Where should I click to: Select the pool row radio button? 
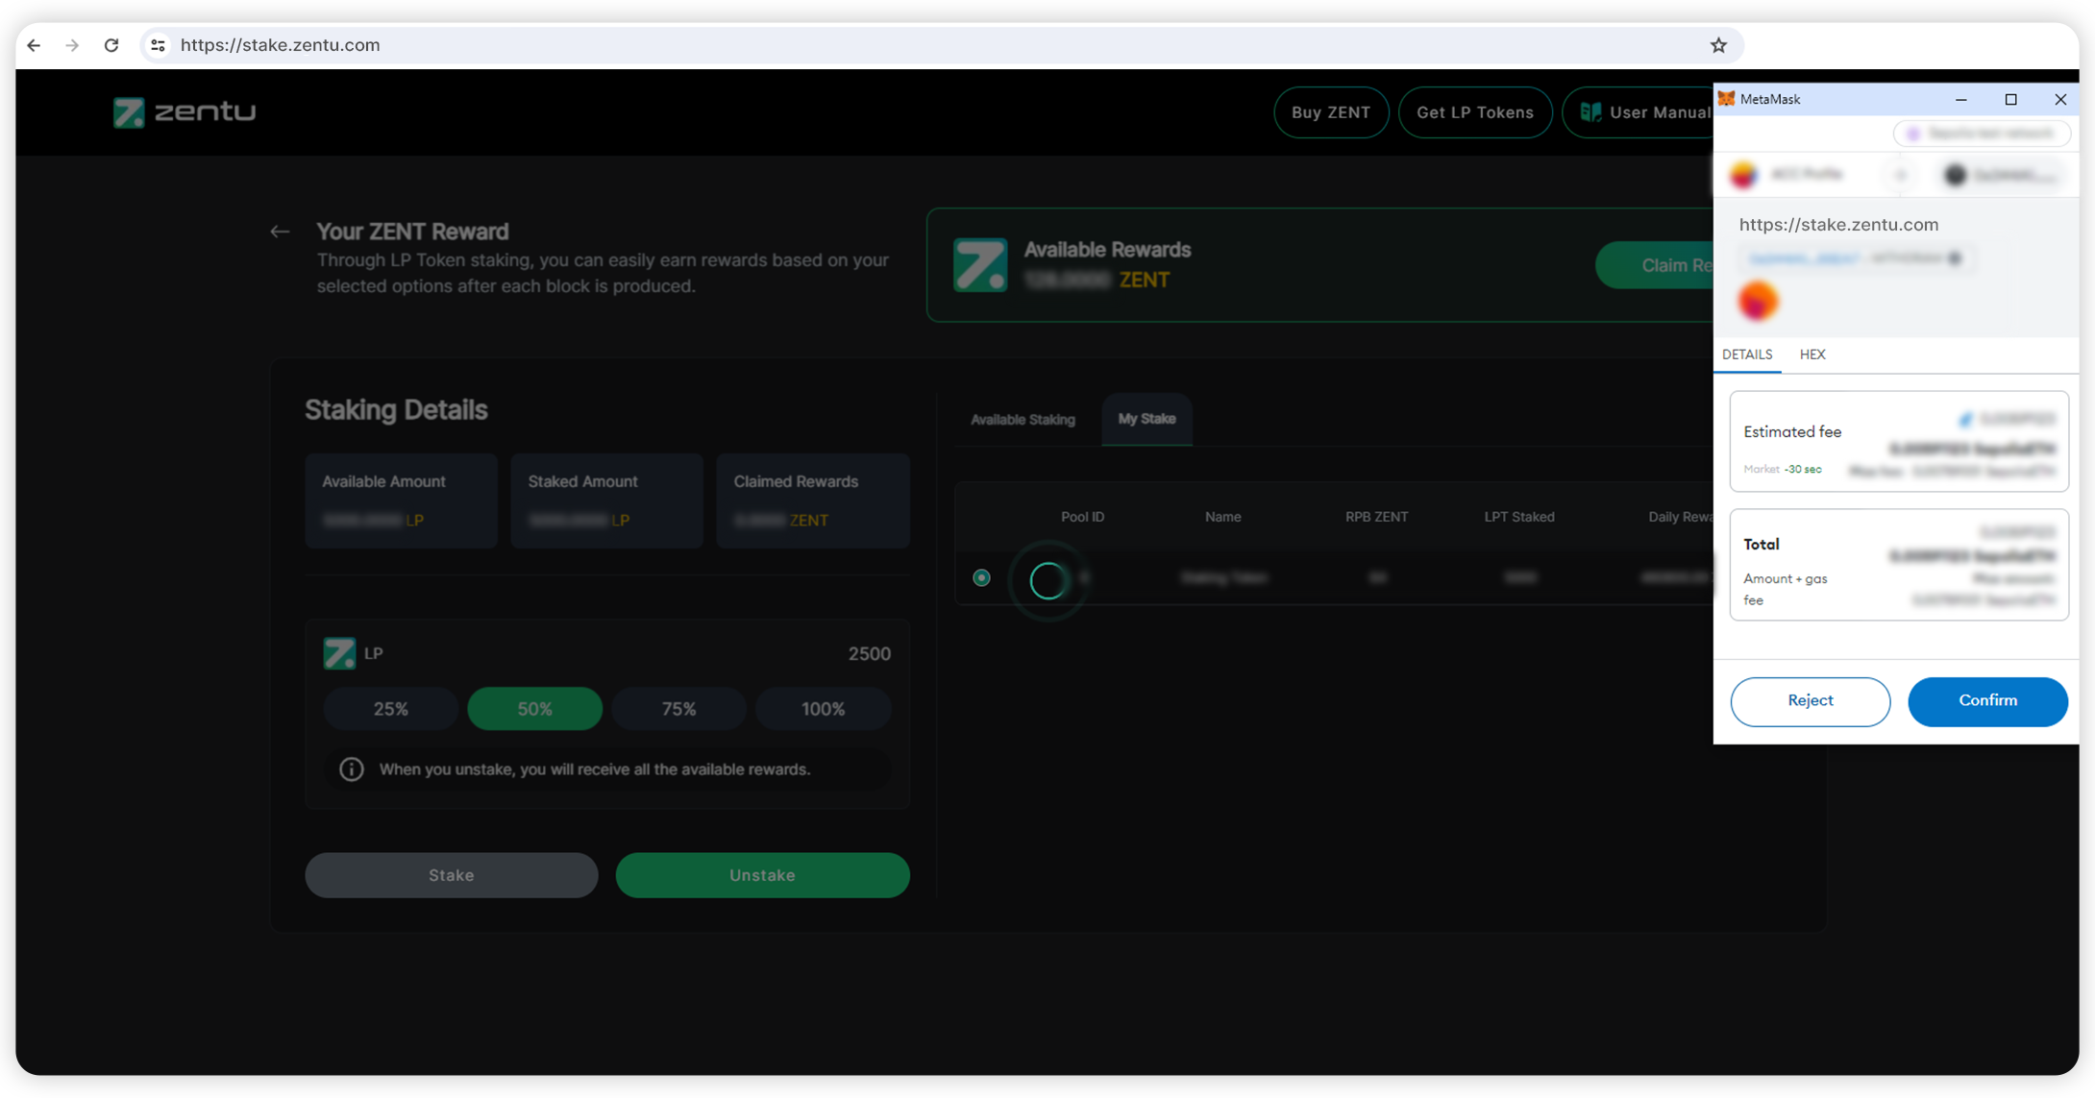[981, 577]
